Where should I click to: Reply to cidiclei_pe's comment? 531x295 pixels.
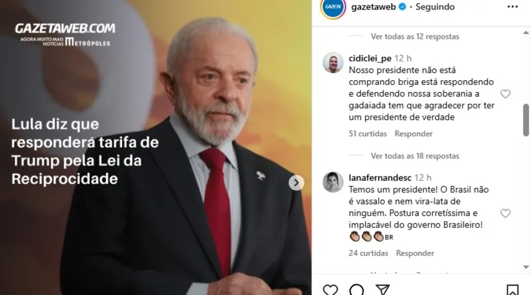pos(414,134)
